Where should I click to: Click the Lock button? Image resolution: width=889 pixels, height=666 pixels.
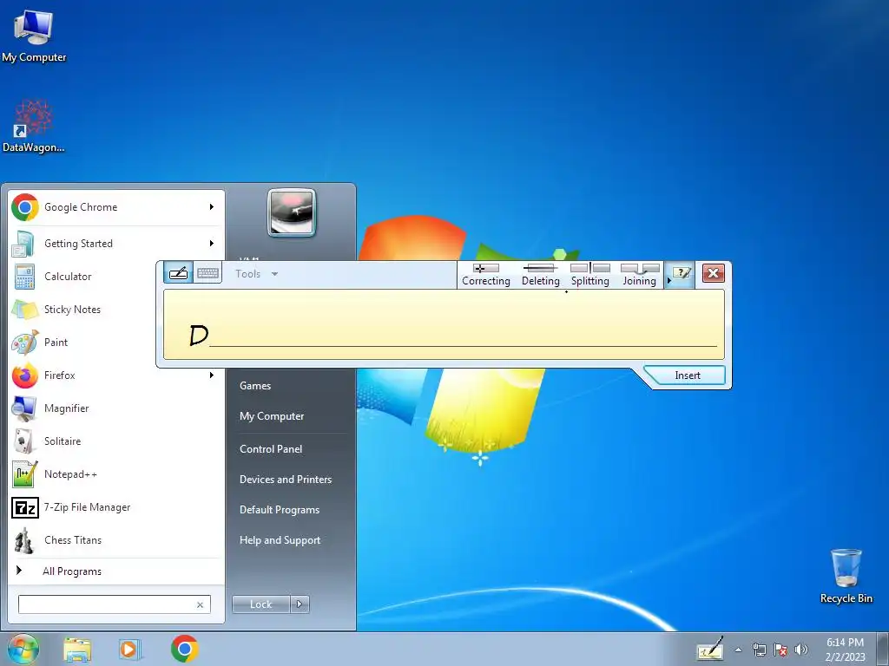tap(260, 604)
